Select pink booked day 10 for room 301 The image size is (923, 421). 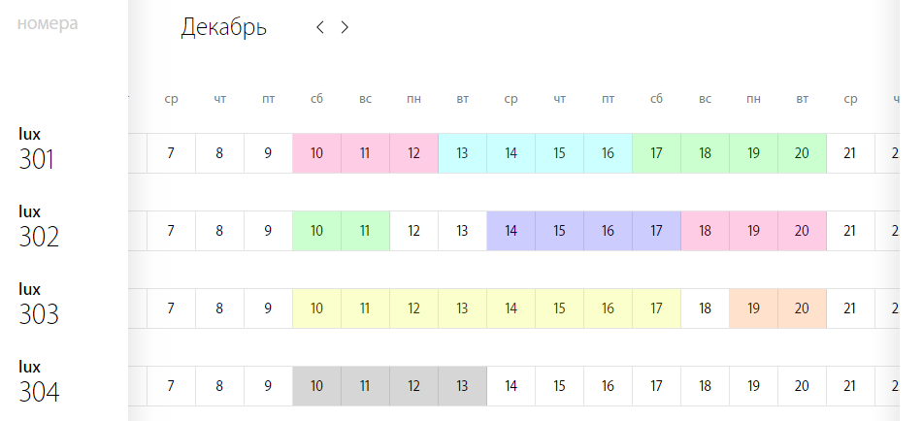pos(316,153)
